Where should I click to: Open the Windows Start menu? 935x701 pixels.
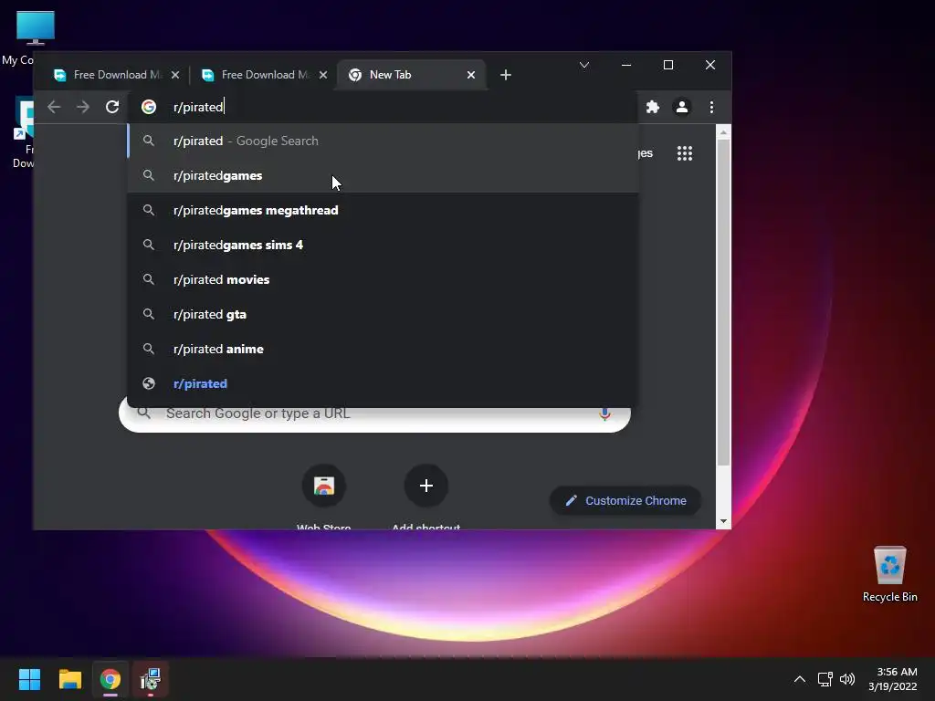pyautogui.click(x=29, y=679)
